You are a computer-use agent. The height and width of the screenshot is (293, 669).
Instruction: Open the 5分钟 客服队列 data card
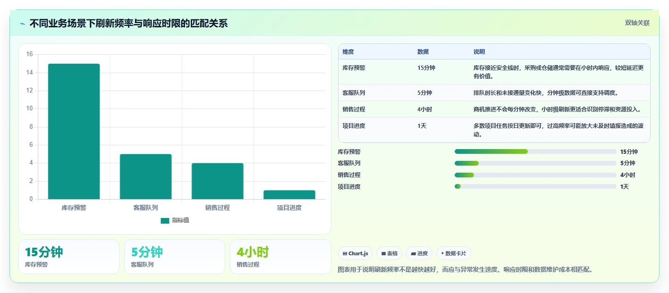point(175,257)
